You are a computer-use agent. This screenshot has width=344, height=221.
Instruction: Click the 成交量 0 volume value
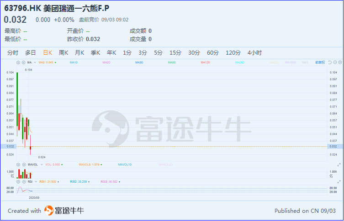(x=150, y=39)
